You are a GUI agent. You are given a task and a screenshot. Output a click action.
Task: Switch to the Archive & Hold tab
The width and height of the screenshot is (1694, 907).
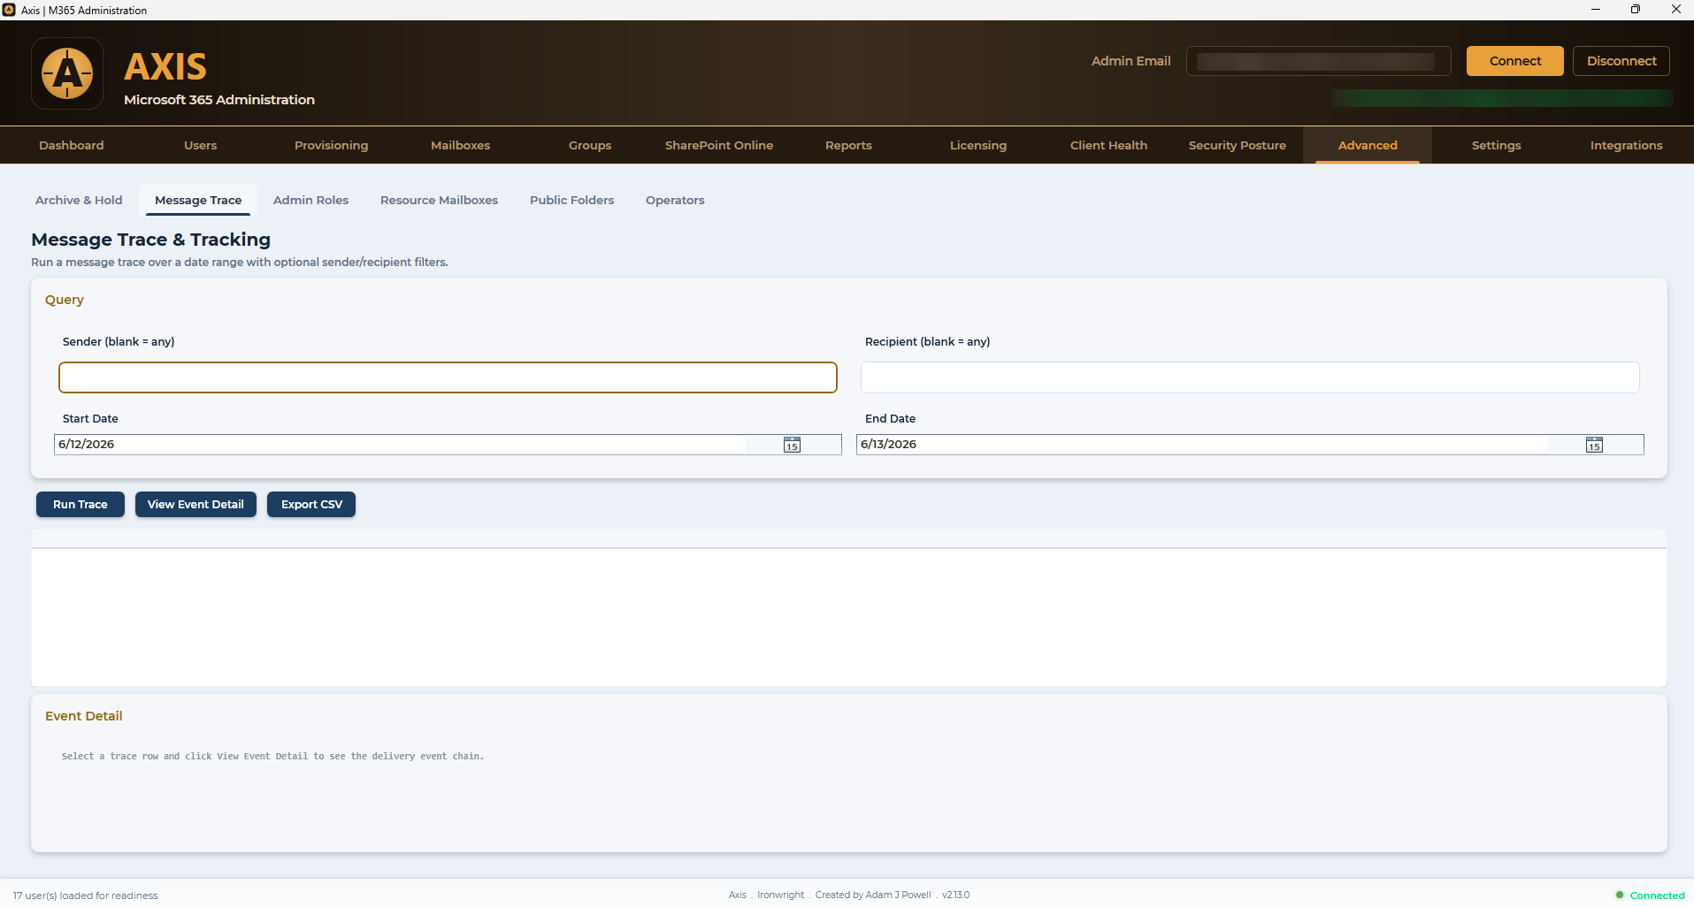tap(79, 201)
